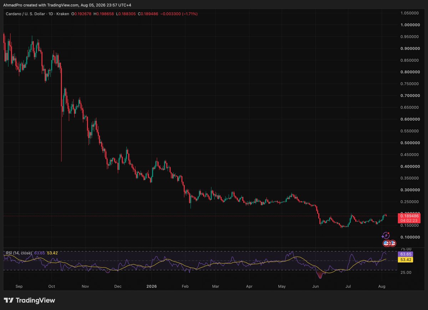428x310 pixels.
Task: Click the 1.050000 price scale label
Action: (410, 13)
